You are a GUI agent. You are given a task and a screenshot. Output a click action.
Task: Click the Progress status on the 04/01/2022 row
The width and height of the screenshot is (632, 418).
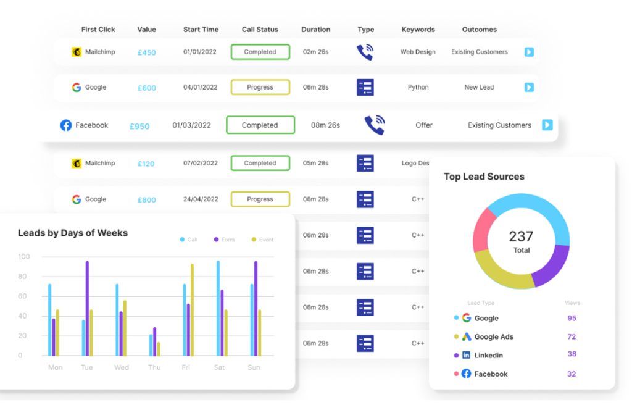[260, 88]
